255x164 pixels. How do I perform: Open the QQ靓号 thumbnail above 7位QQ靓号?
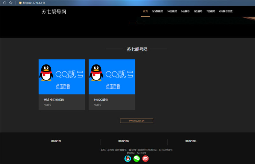coord(112,77)
